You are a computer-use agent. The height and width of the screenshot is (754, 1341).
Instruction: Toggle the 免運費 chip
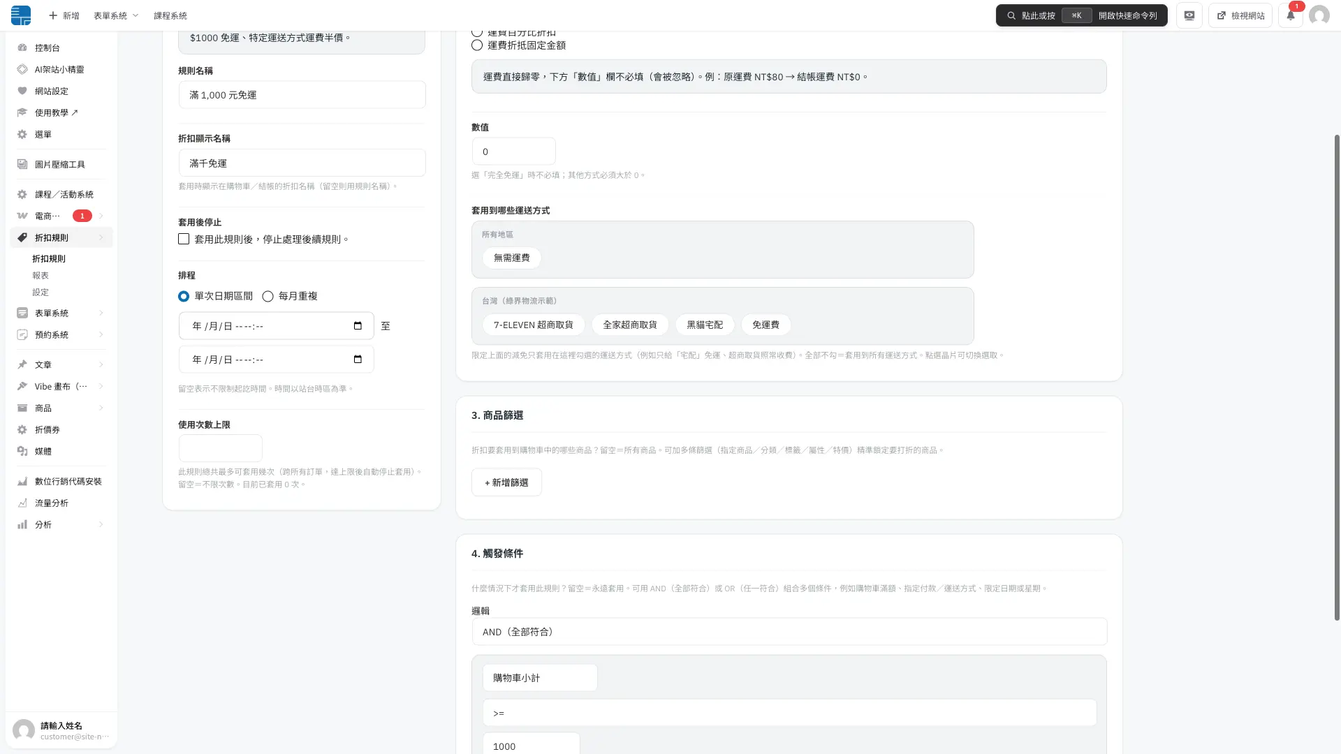[x=765, y=325]
